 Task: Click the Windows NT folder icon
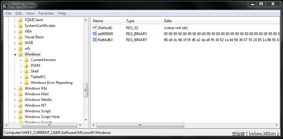click(20, 105)
